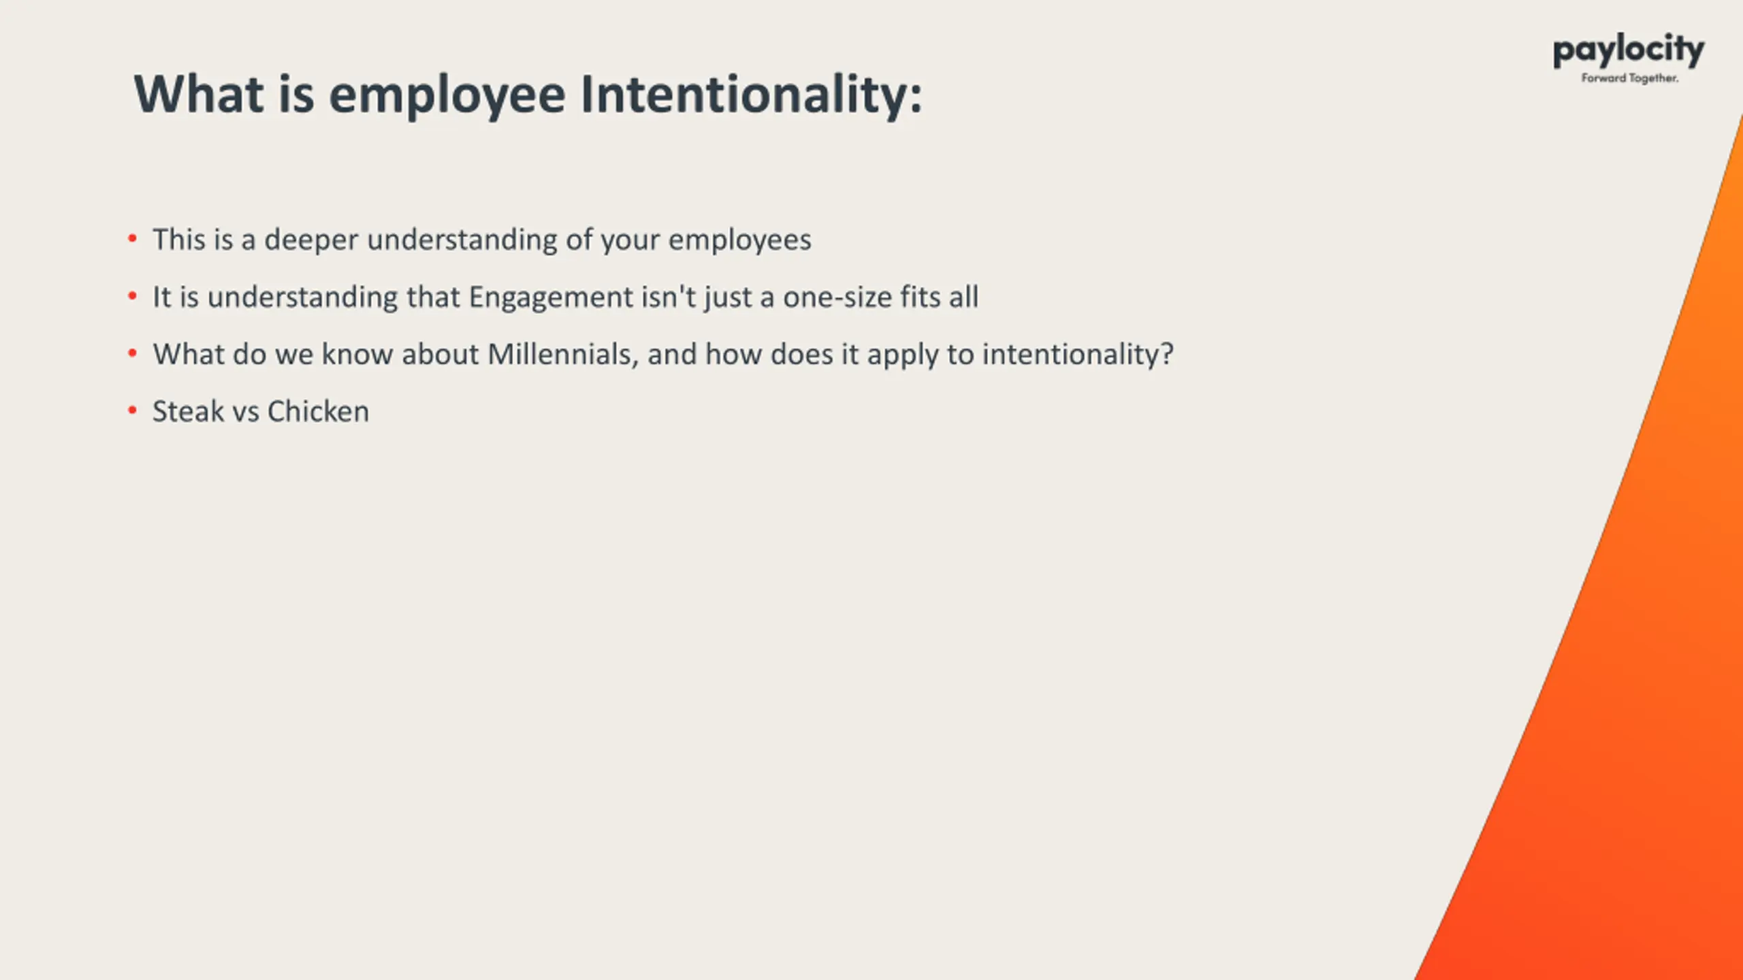Click the phrase 'one-size fits all'
Screen dimensions: 1743x980
880,297
